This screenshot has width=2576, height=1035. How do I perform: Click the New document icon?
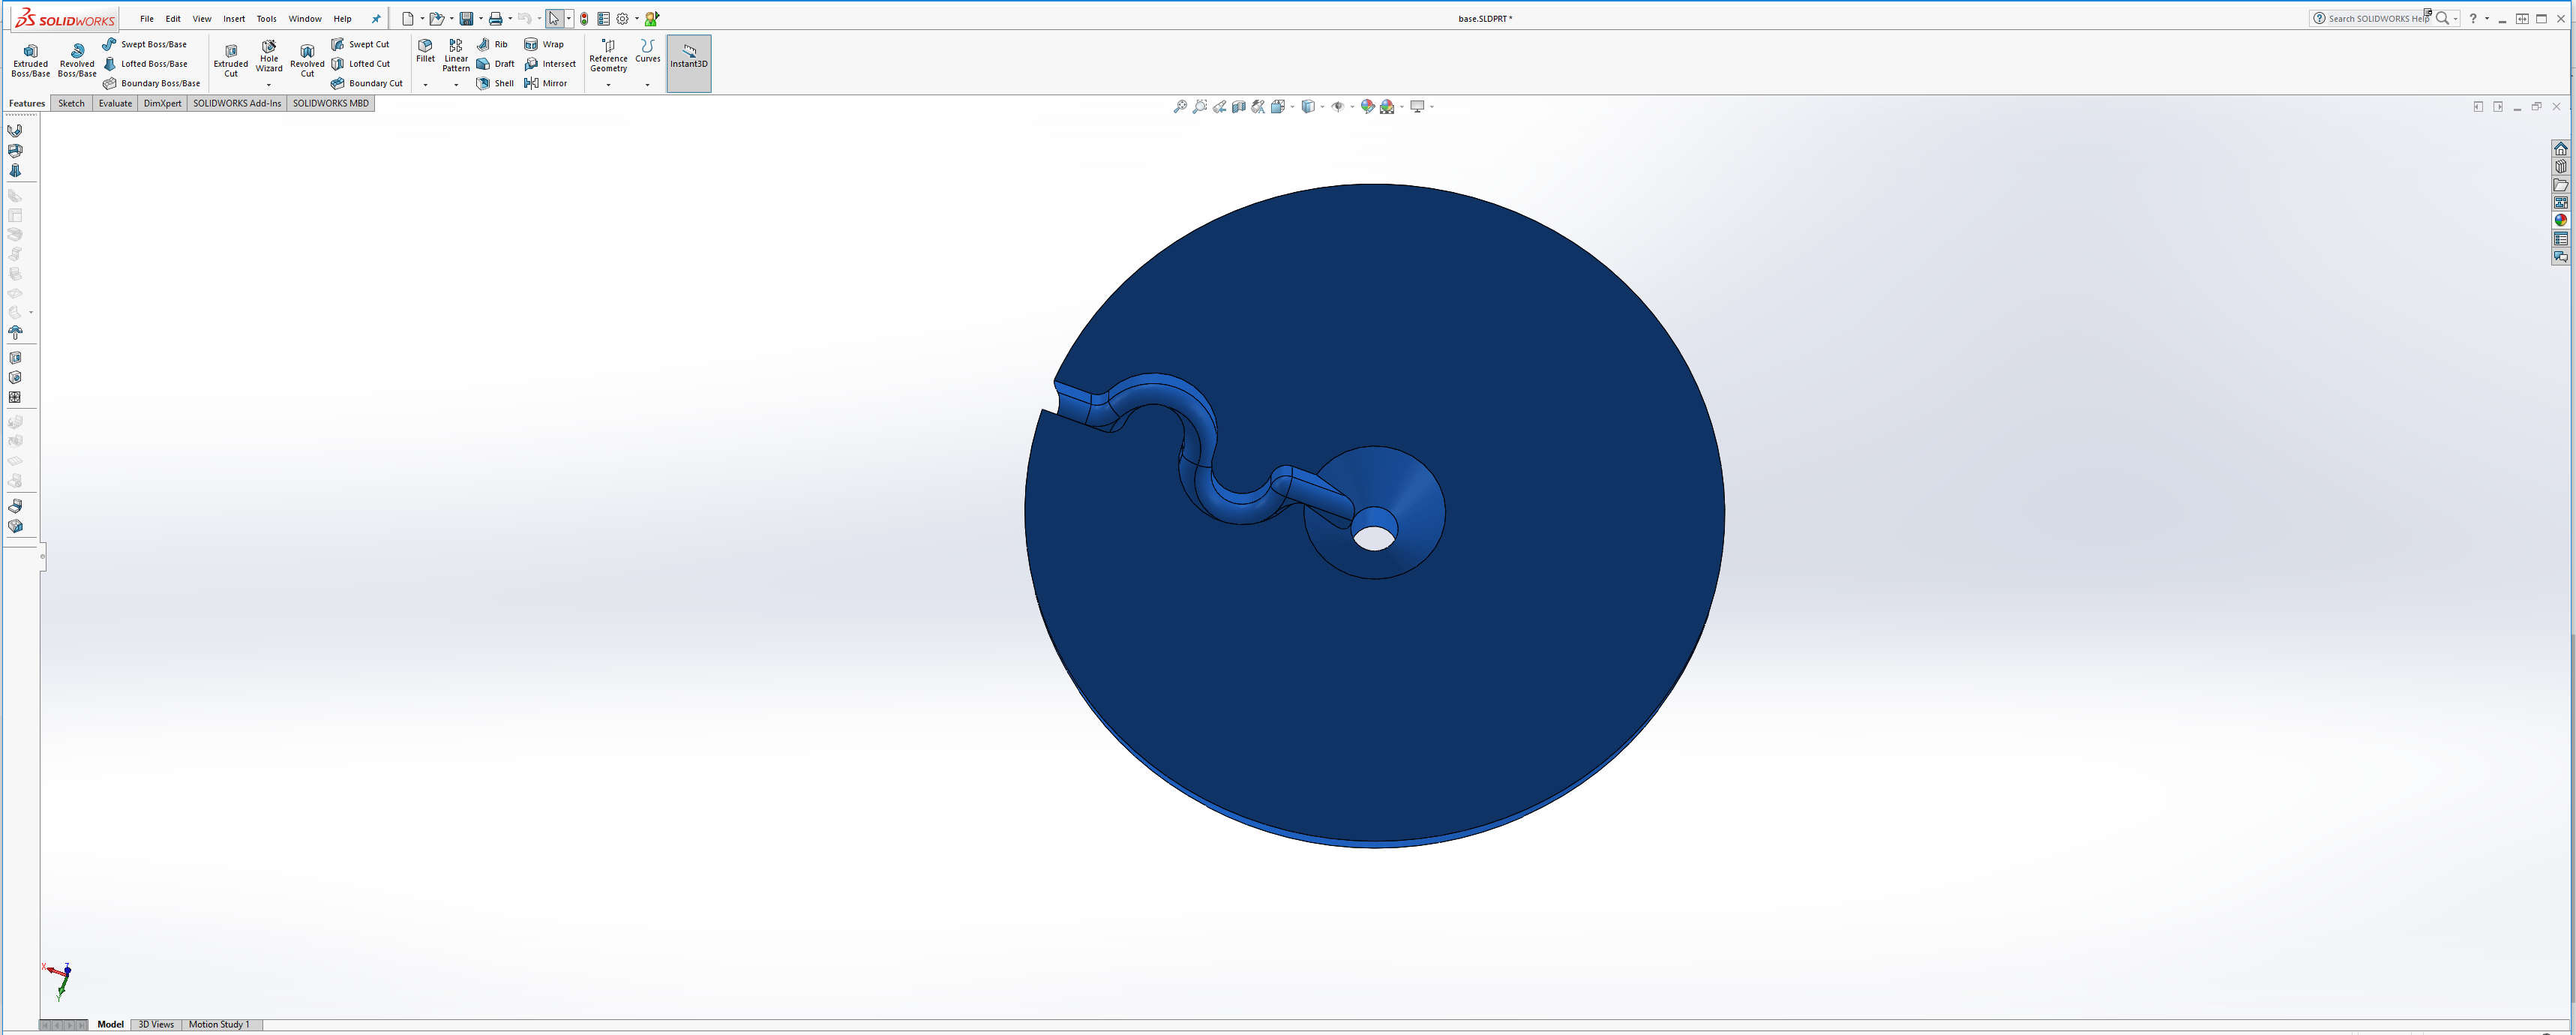tap(407, 19)
